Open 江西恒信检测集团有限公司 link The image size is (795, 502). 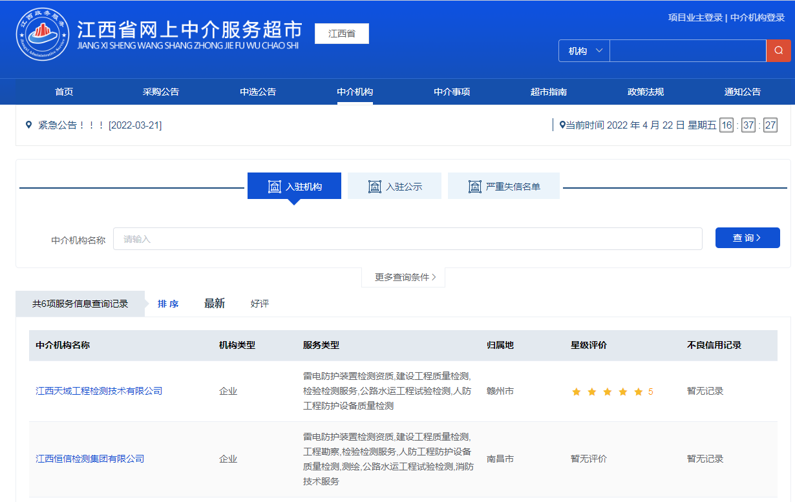coord(90,459)
